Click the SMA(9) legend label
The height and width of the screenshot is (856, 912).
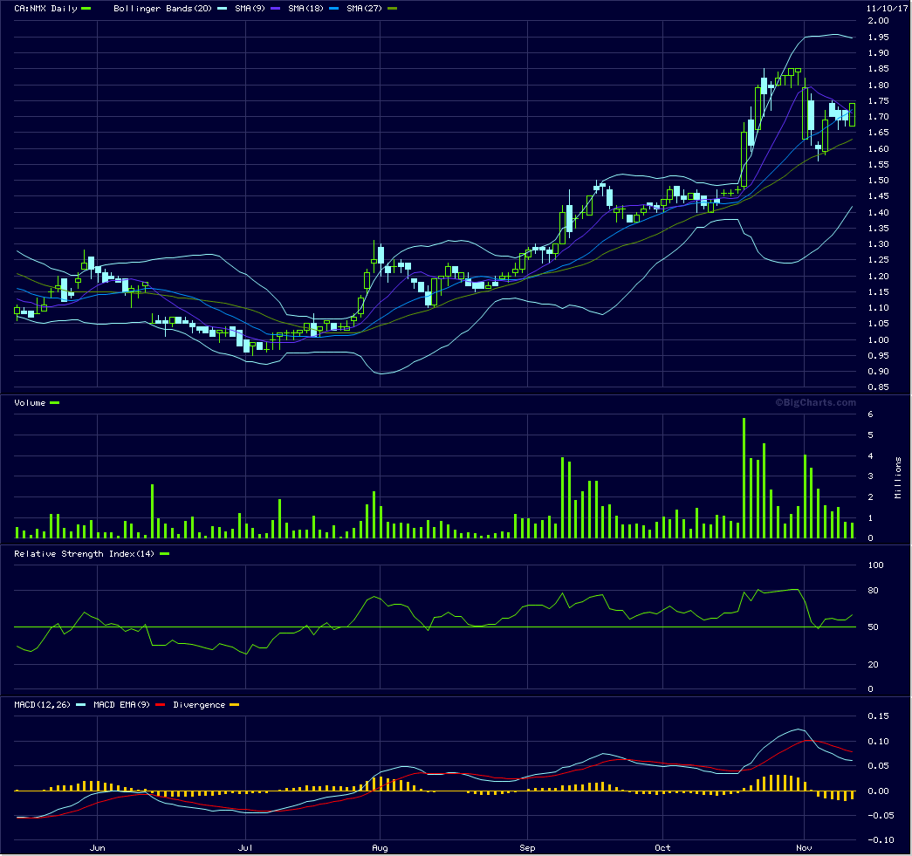pyautogui.click(x=250, y=8)
